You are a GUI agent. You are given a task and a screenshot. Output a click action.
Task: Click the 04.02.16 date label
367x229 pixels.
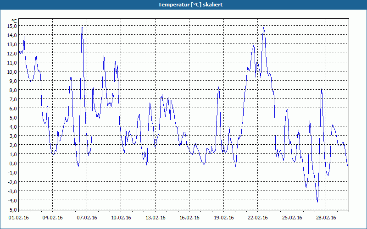[53, 218]
